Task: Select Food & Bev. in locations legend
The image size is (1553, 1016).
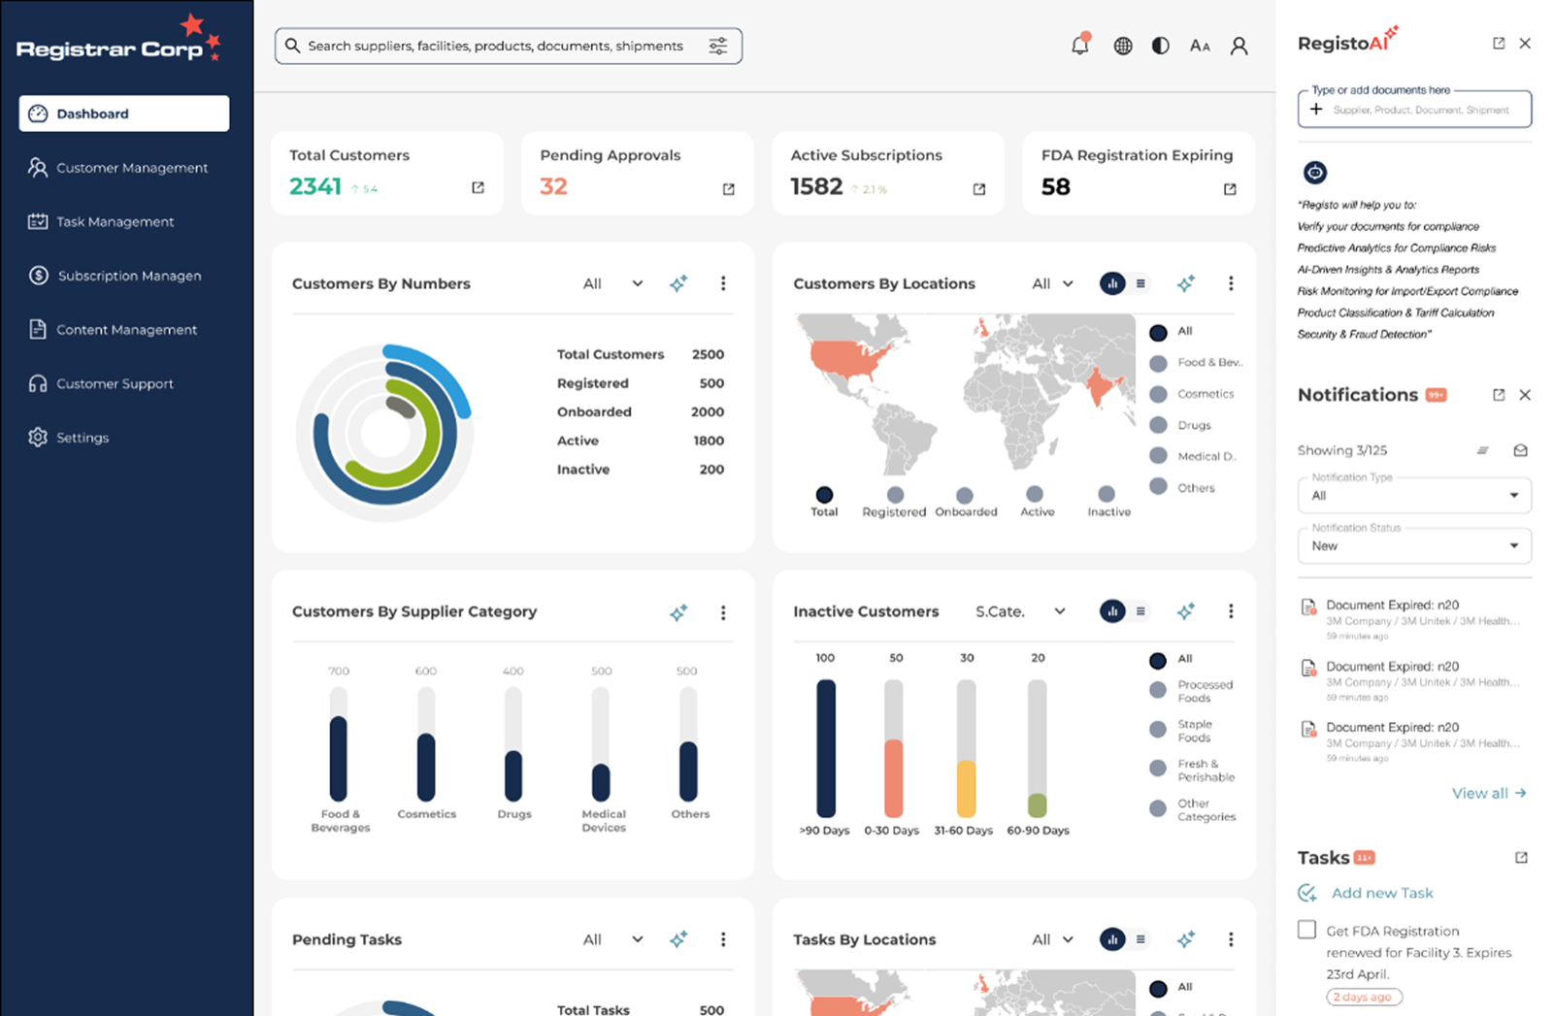Action: [1158, 363]
